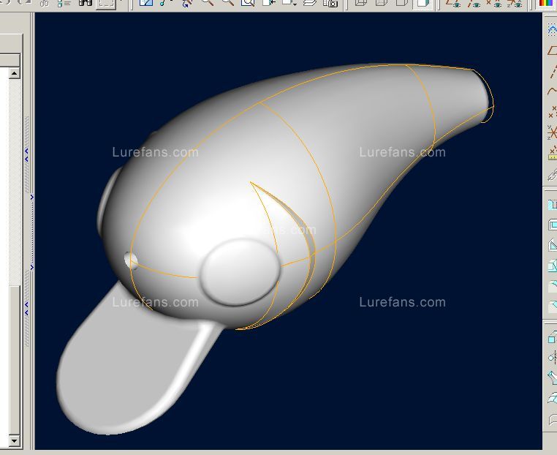Toggle coordinate systems display
557x455 pixels.
(515, 3)
